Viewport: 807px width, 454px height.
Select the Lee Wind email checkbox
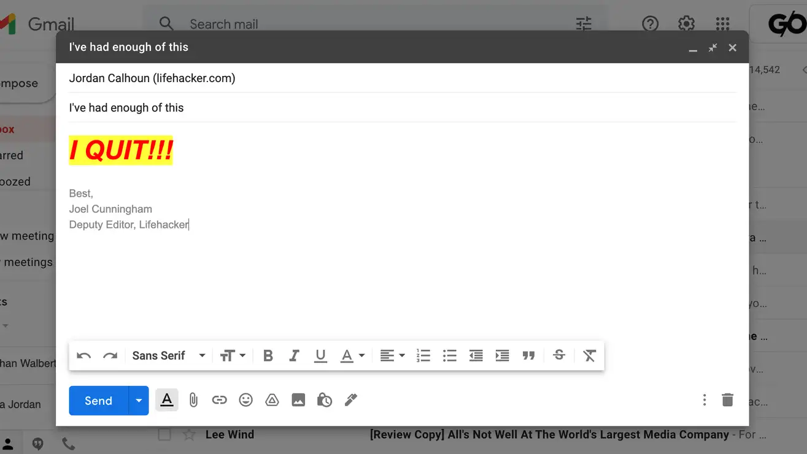(164, 434)
